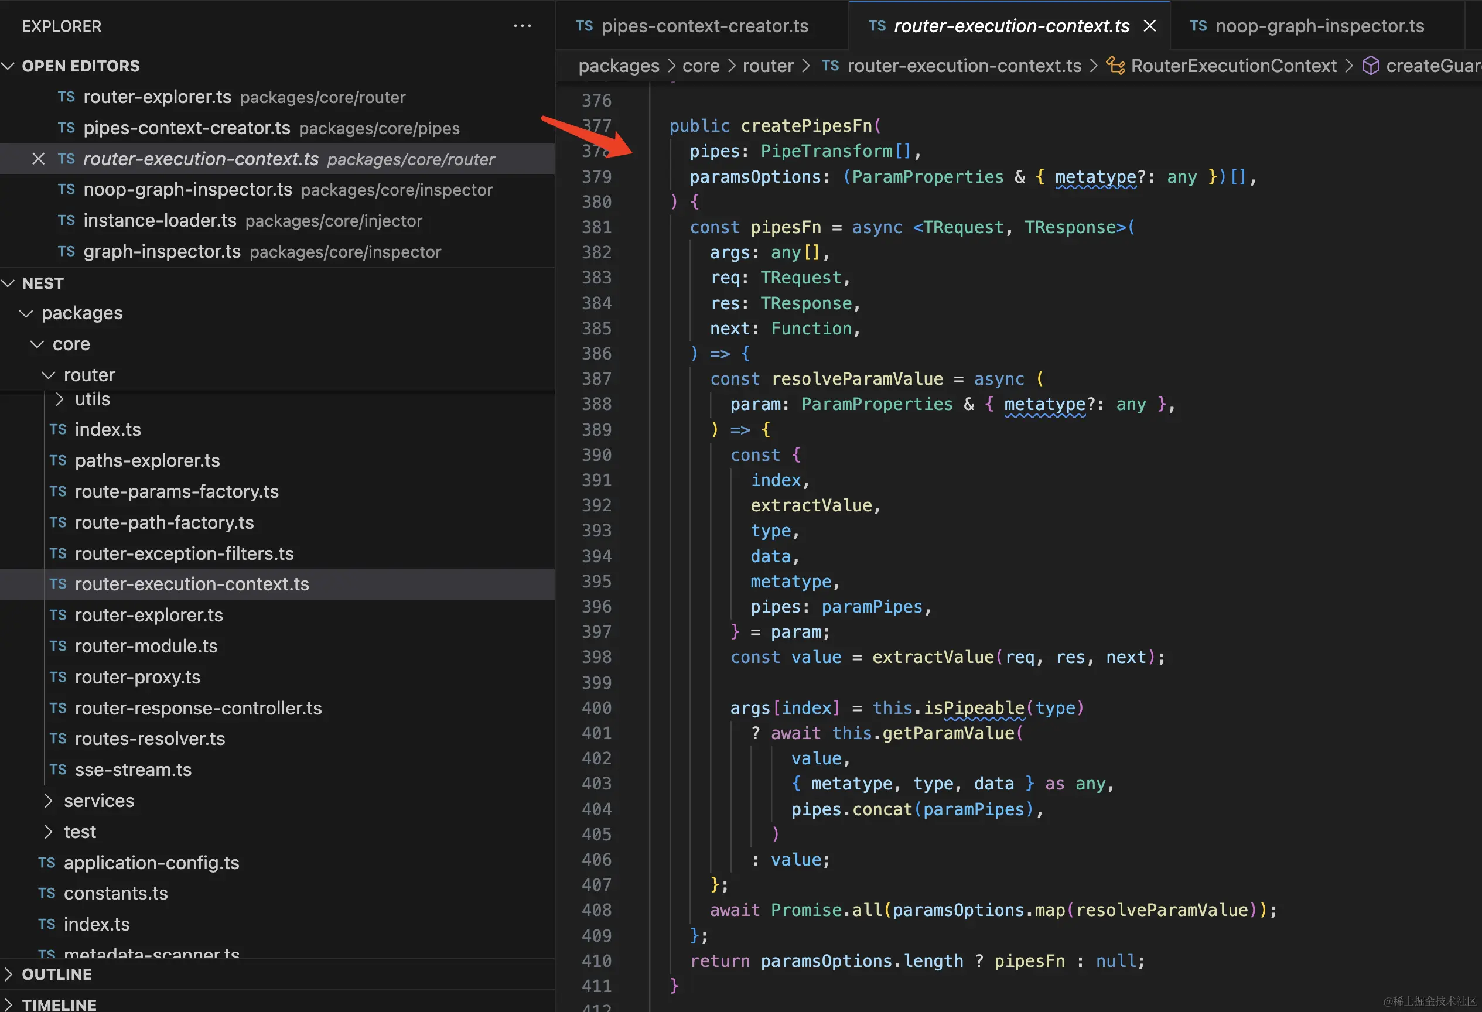
Task: Click router in the breadcrumb
Action: coord(768,66)
